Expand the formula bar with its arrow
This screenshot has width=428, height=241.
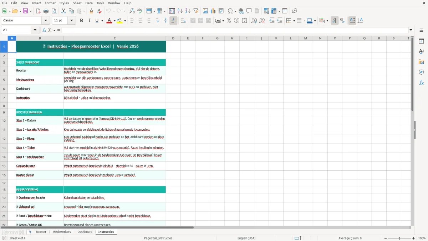[411, 30]
